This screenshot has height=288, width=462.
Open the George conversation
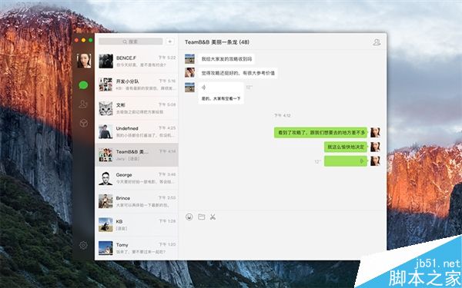pos(137,178)
